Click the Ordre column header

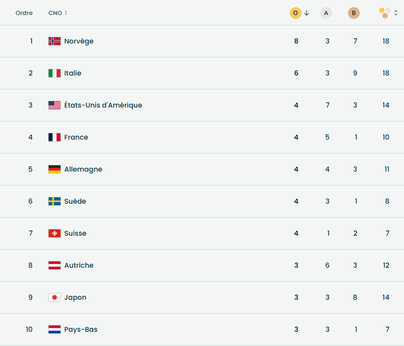click(24, 13)
